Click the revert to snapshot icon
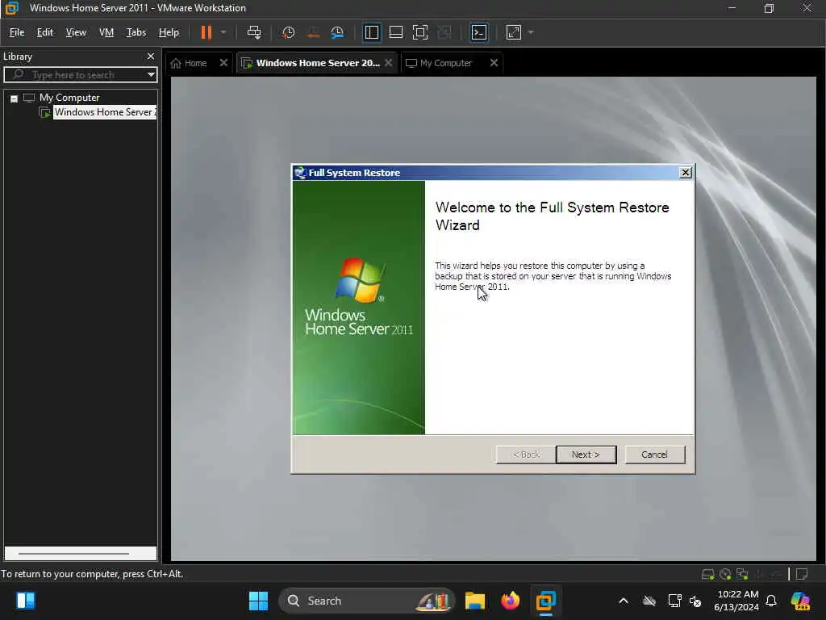 tap(313, 32)
